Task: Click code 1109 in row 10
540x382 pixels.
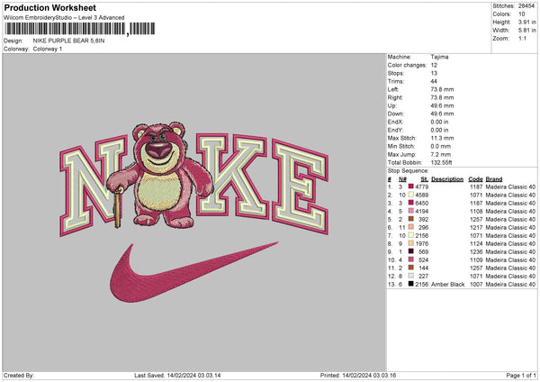Action: [476, 260]
